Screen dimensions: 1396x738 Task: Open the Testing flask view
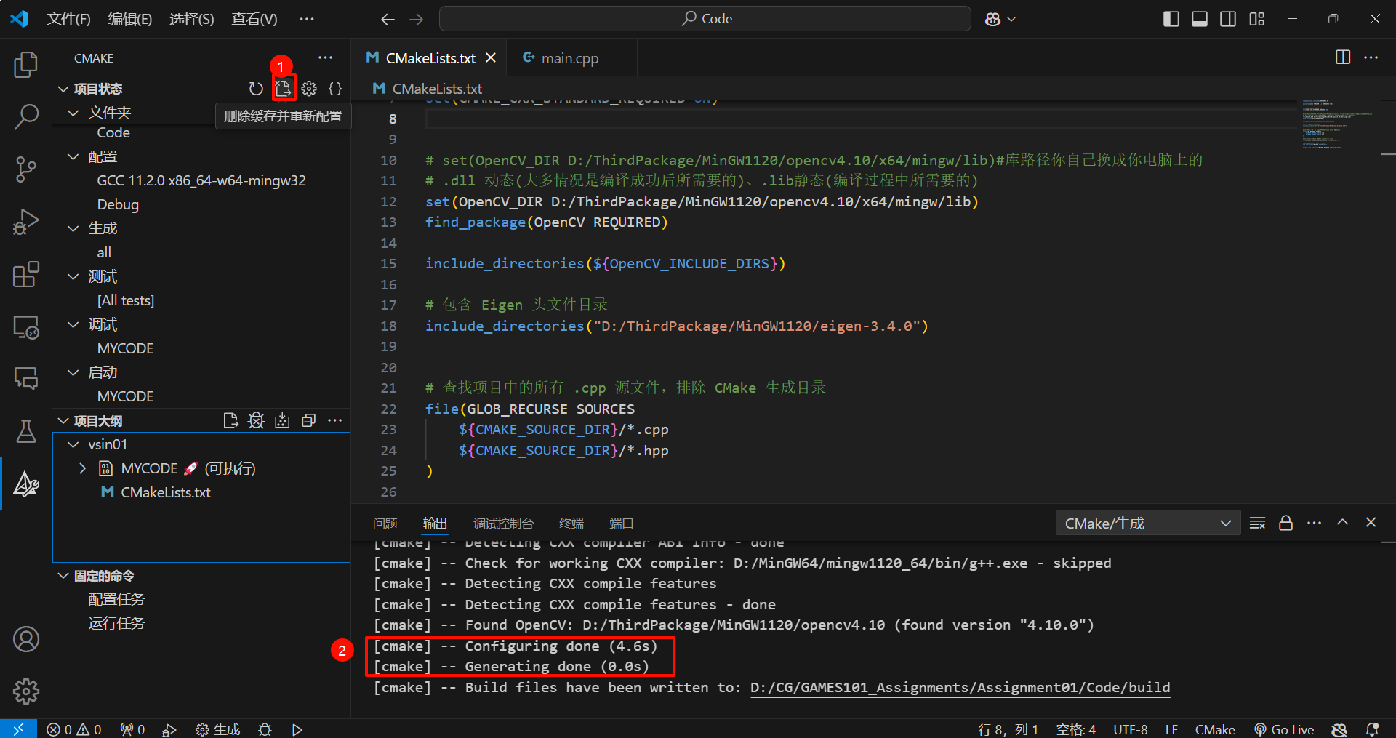tap(26, 430)
